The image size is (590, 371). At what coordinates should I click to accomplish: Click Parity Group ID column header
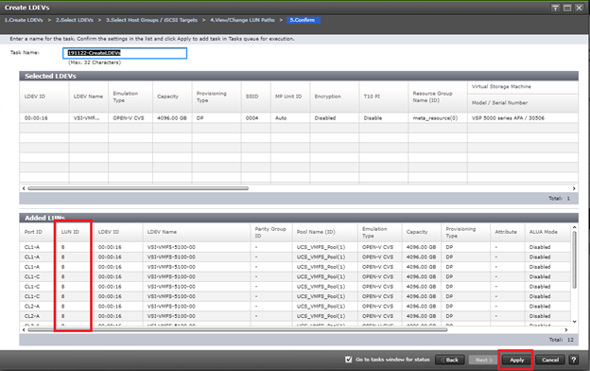pyautogui.click(x=271, y=232)
